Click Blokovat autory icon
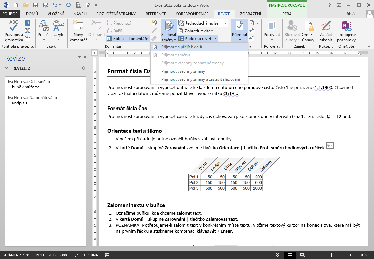Image resolution: width=374 pixels, height=259 pixels. click(292, 31)
